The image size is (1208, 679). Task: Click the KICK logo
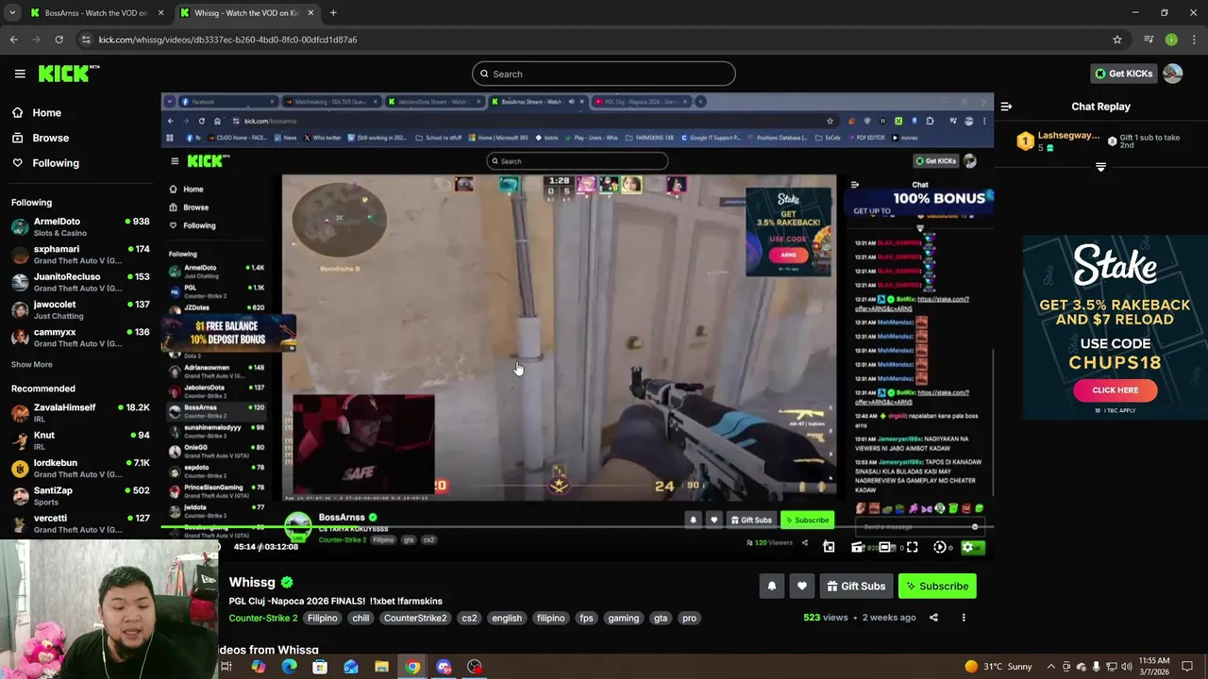pos(68,74)
